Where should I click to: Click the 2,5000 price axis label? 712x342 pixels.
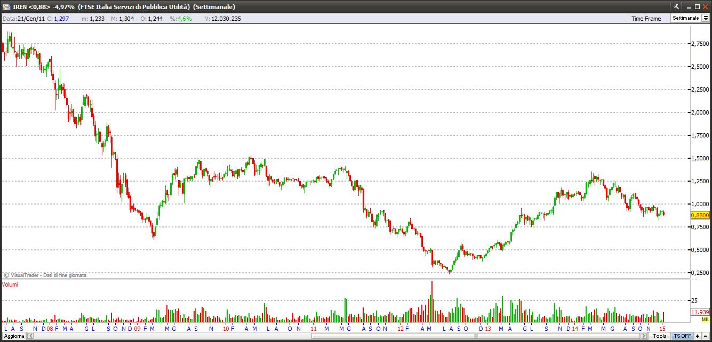(700, 67)
